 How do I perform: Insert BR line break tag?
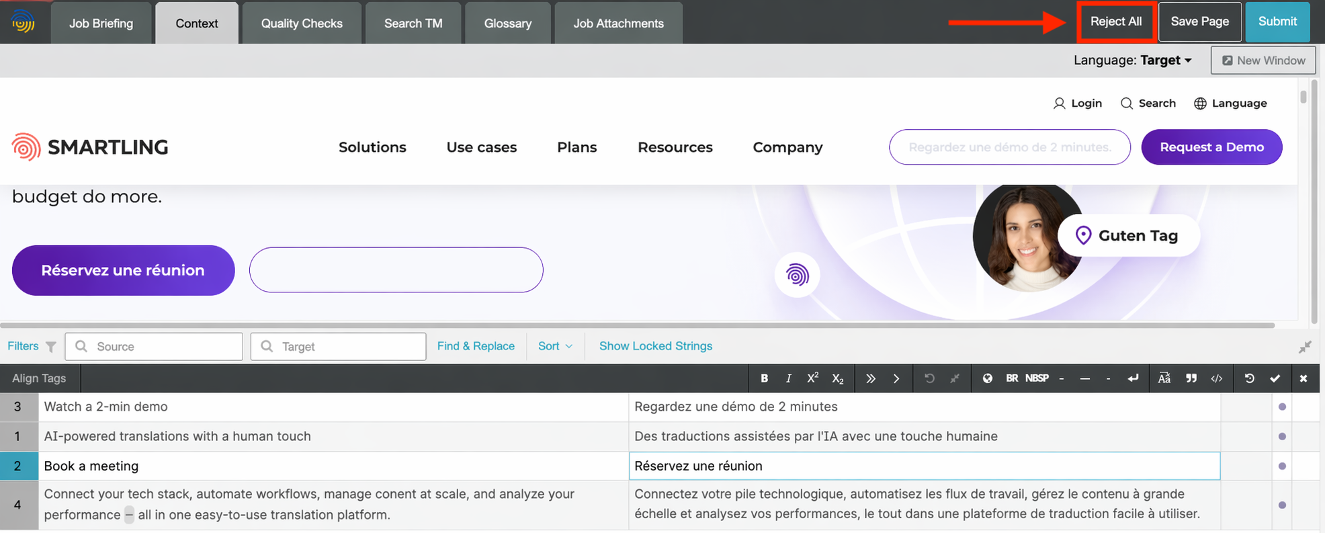click(1011, 378)
